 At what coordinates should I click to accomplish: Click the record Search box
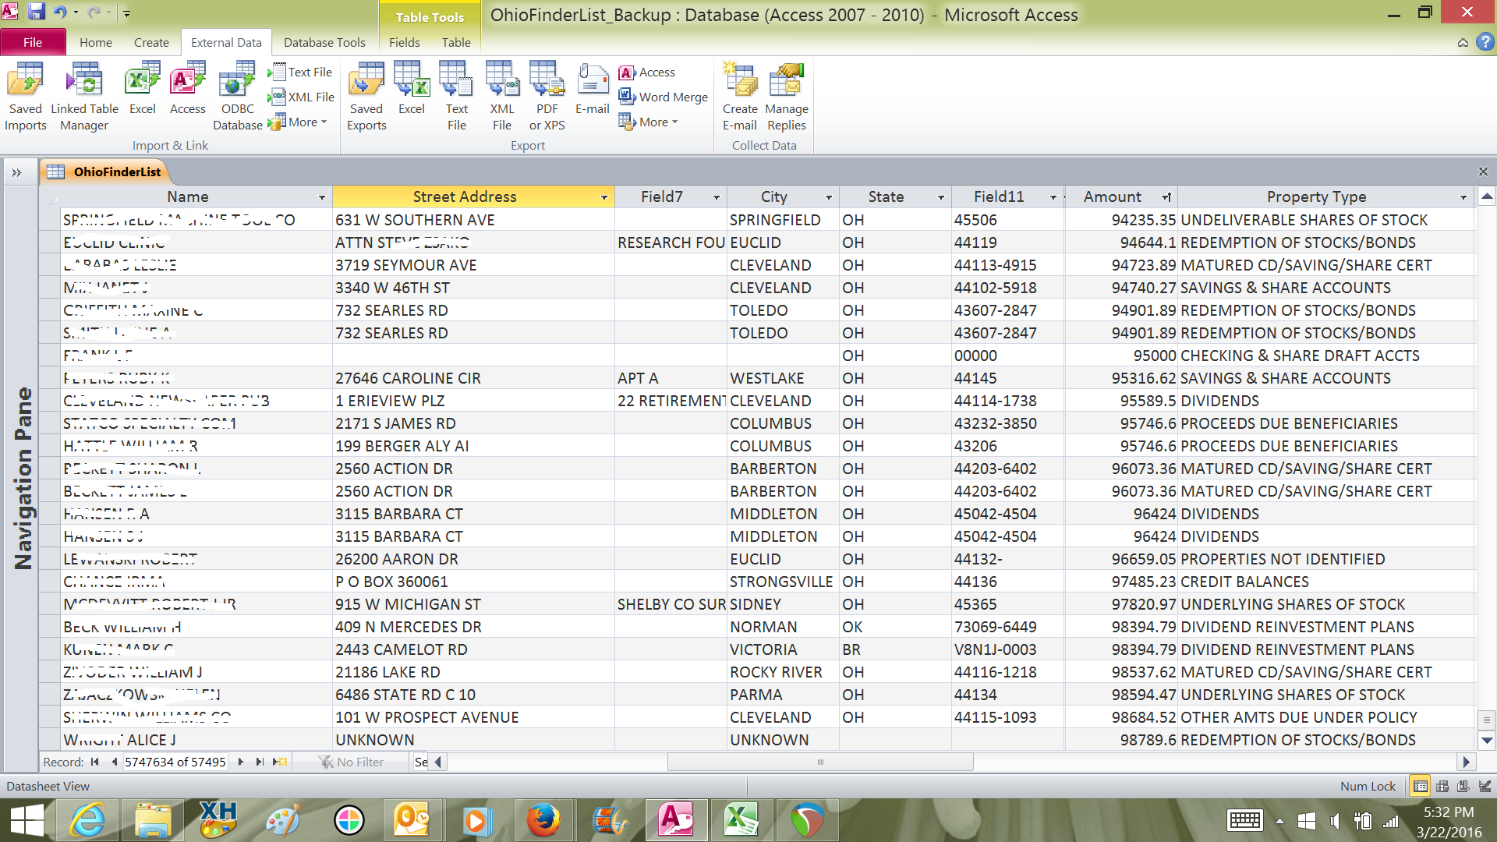coord(421,762)
